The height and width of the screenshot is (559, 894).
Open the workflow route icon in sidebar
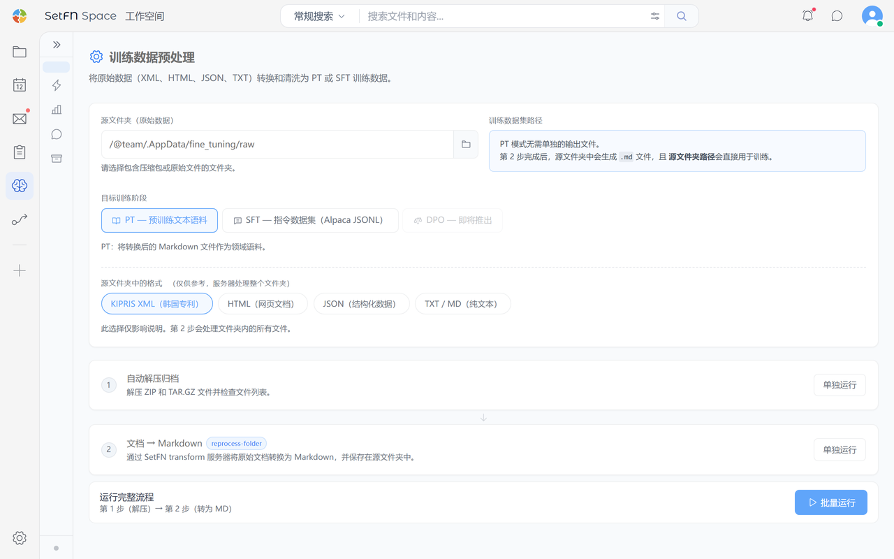(20, 220)
